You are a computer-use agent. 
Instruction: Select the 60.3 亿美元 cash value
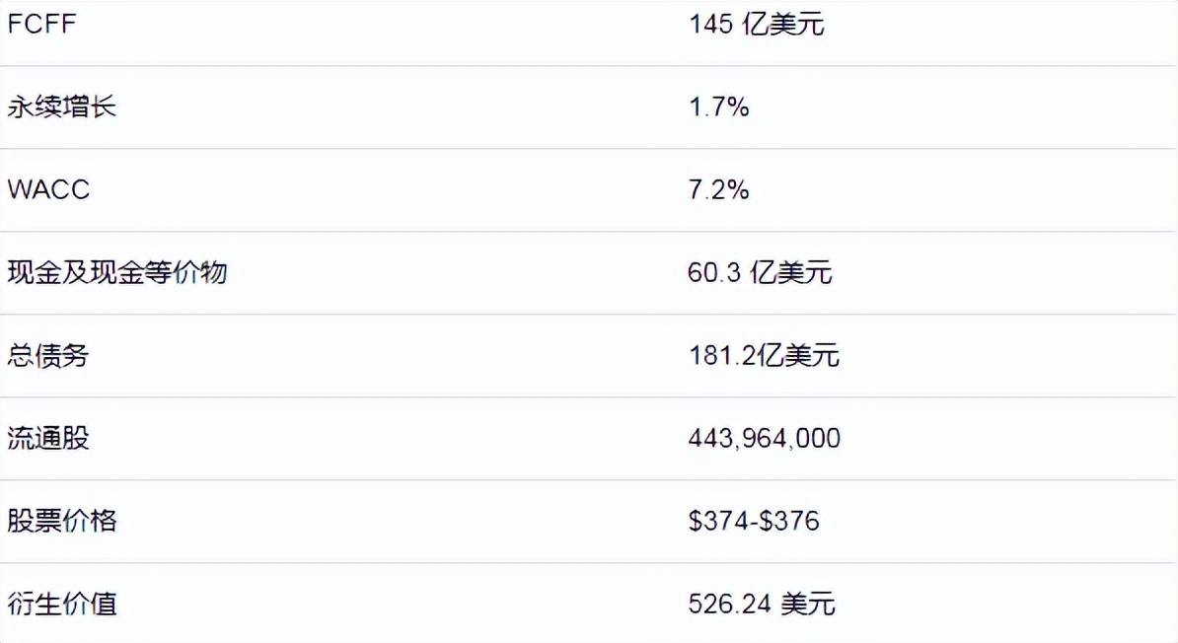[x=760, y=272]
